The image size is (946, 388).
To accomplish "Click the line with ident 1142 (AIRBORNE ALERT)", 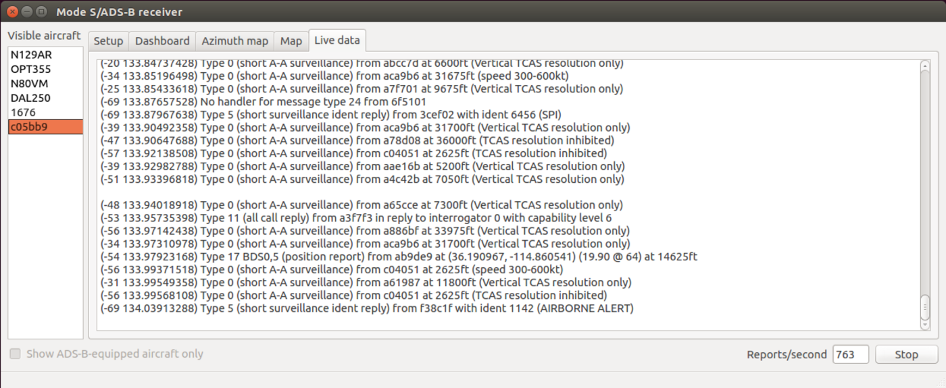I will [x=367, y=308].
